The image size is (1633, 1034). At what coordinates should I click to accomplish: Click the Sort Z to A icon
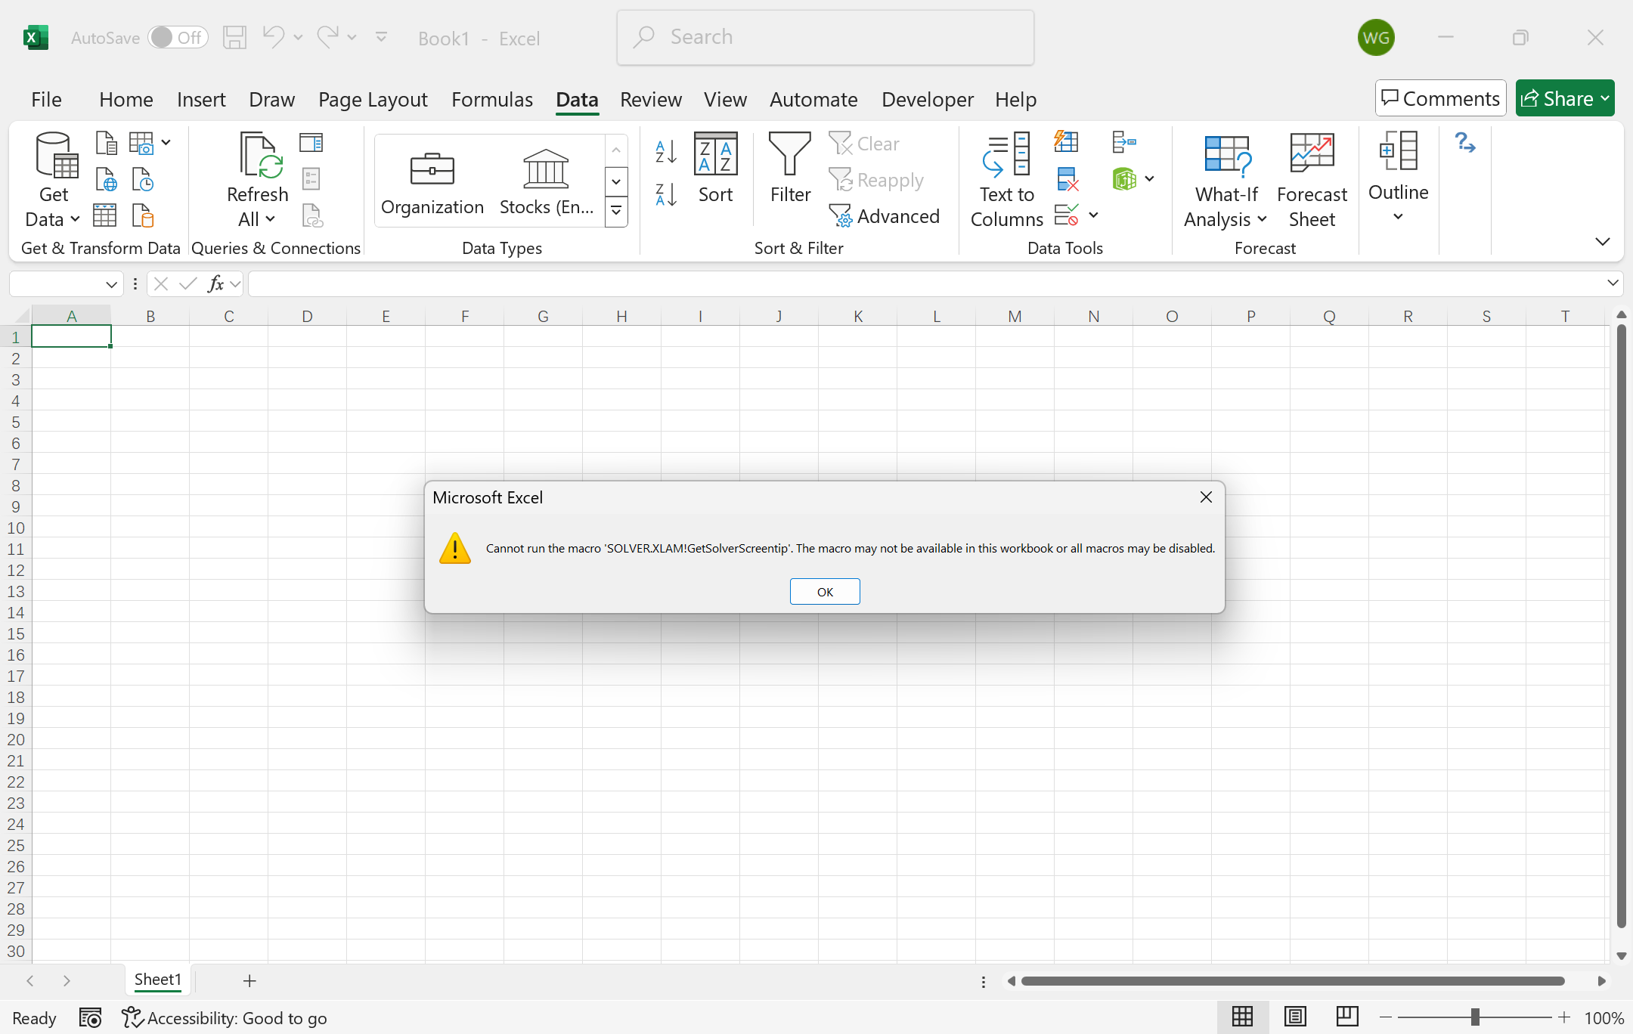[x=665, y=195]
